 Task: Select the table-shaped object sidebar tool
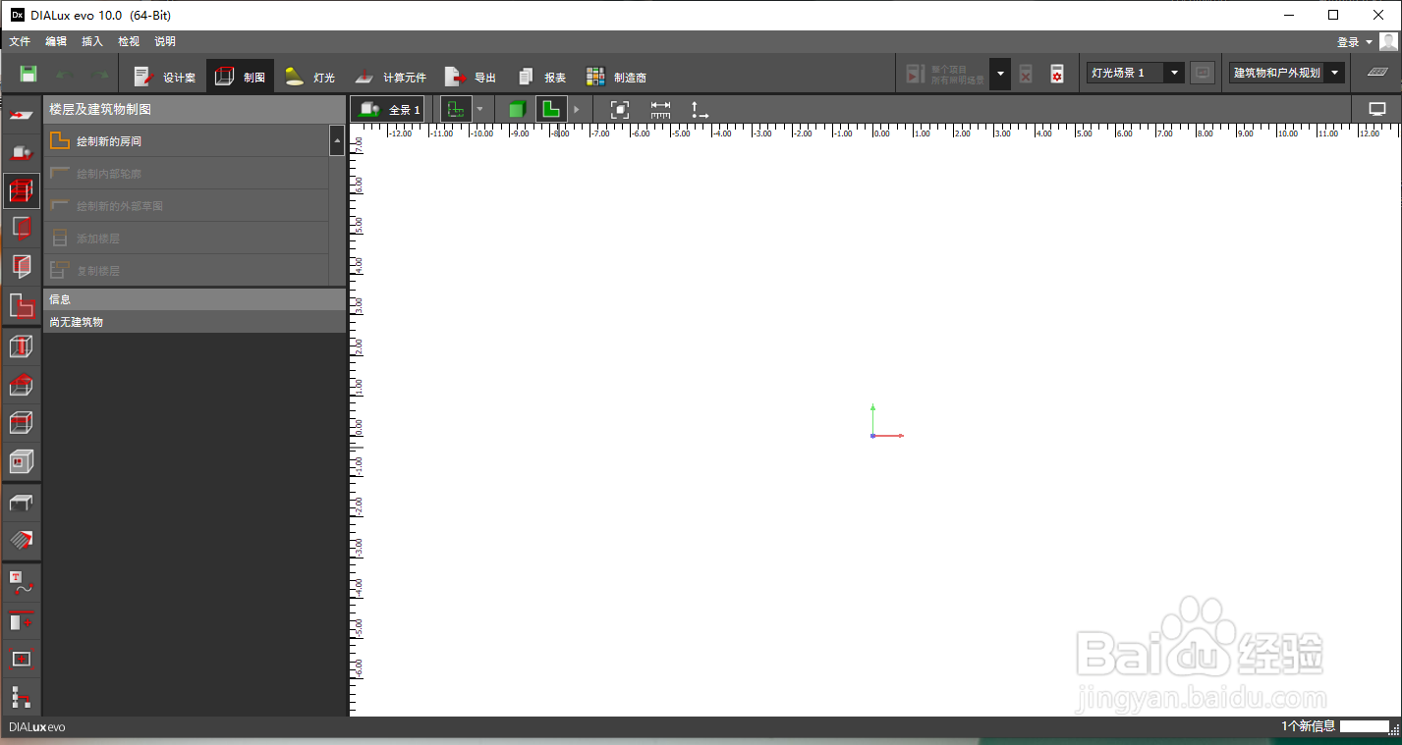(x=22, y=502)
